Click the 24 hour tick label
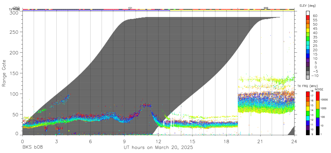This screenshot has height=153, width=331. tap(294, 141)
